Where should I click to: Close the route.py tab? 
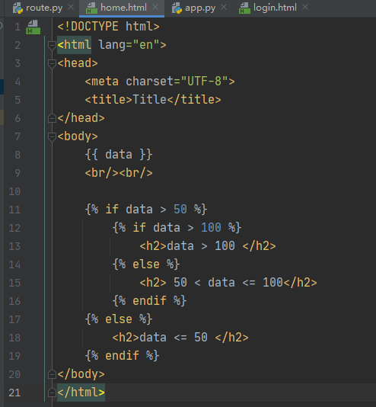71,8
